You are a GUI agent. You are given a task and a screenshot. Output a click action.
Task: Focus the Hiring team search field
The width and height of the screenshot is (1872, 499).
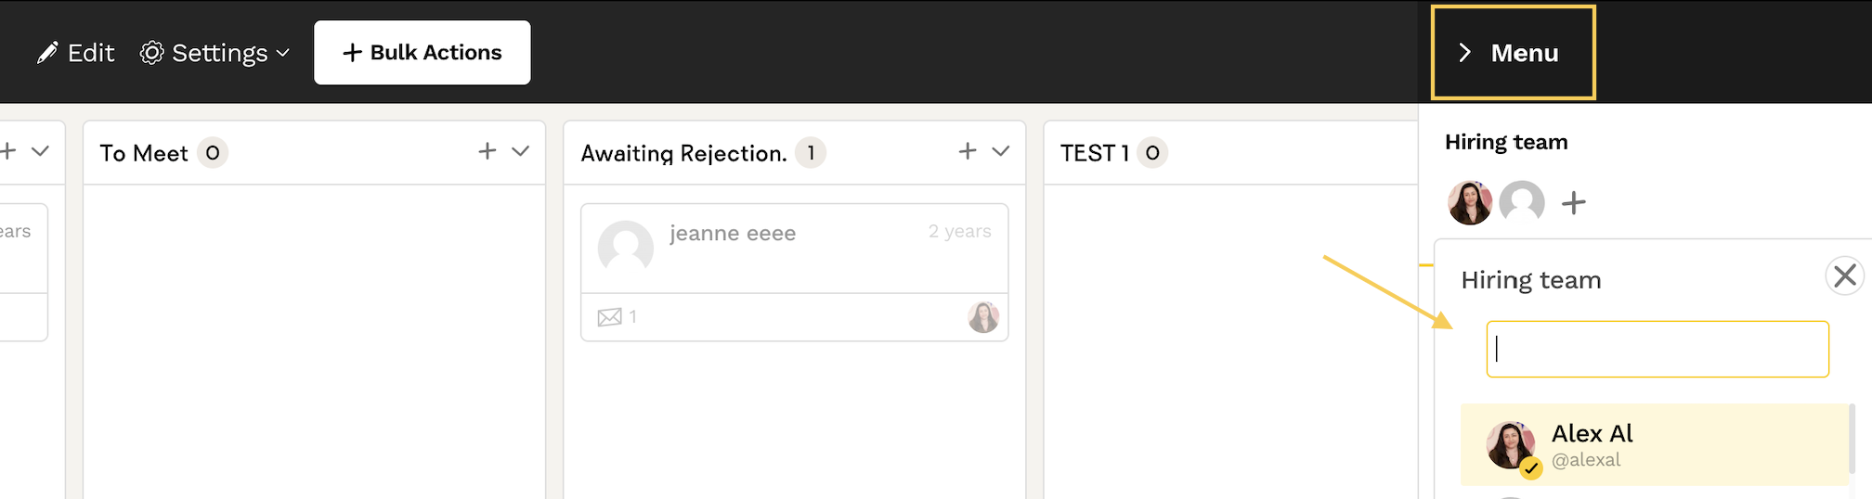click(1657, 349)
